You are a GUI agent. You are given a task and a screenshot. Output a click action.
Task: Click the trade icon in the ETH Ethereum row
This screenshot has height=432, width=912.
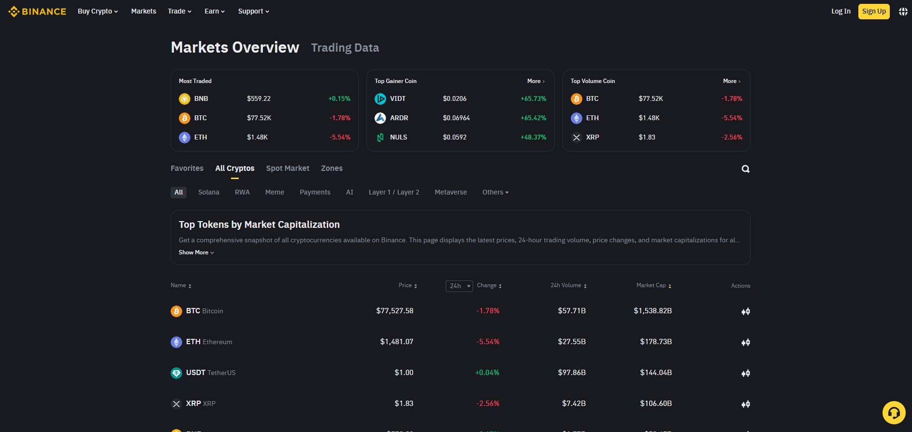746,342
